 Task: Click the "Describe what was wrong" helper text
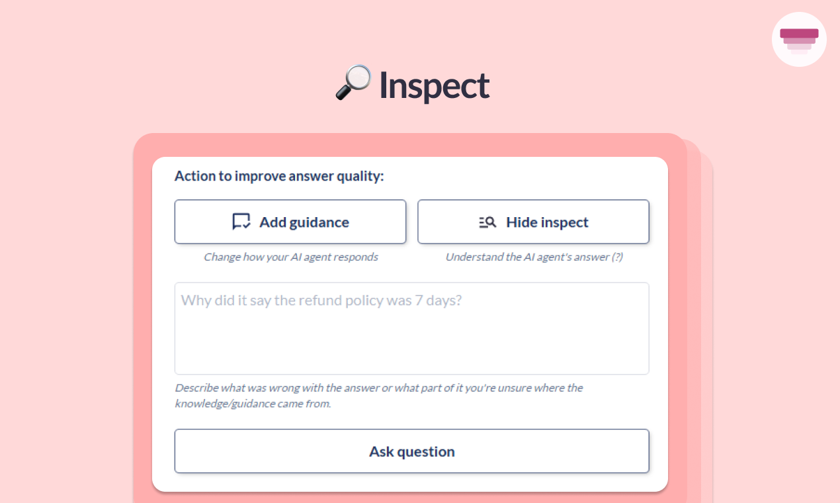(378, 388)
